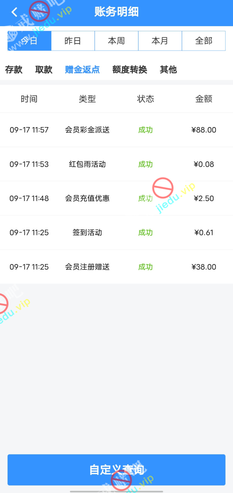Open the 其他 category tab
The image size is (233, 493).
(x=168, y=70)
